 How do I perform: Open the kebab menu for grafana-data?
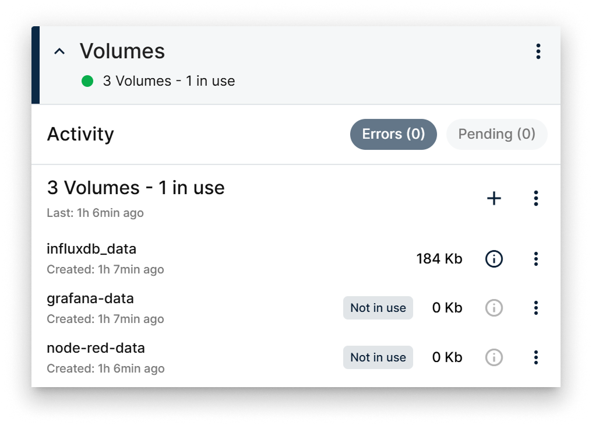point(536,308)
